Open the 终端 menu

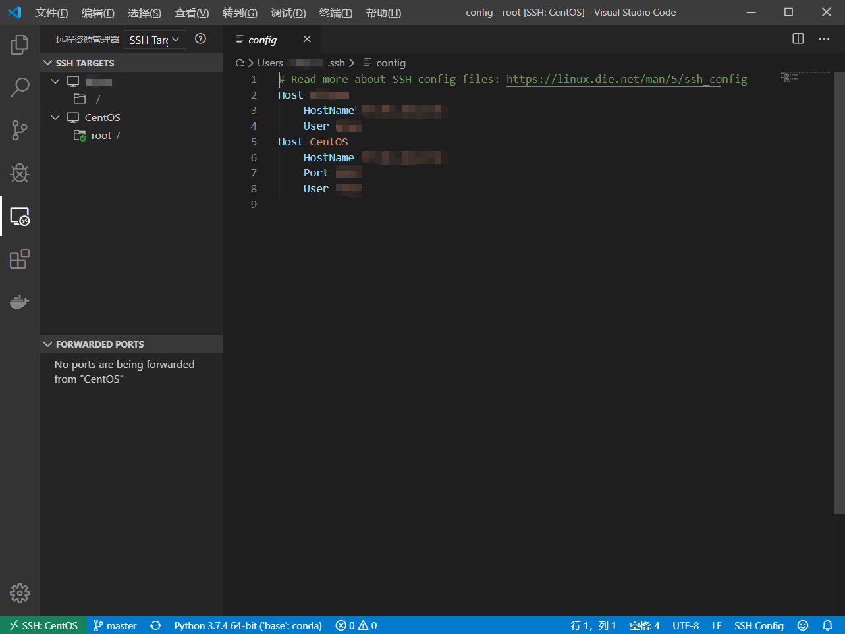point(335,13)
